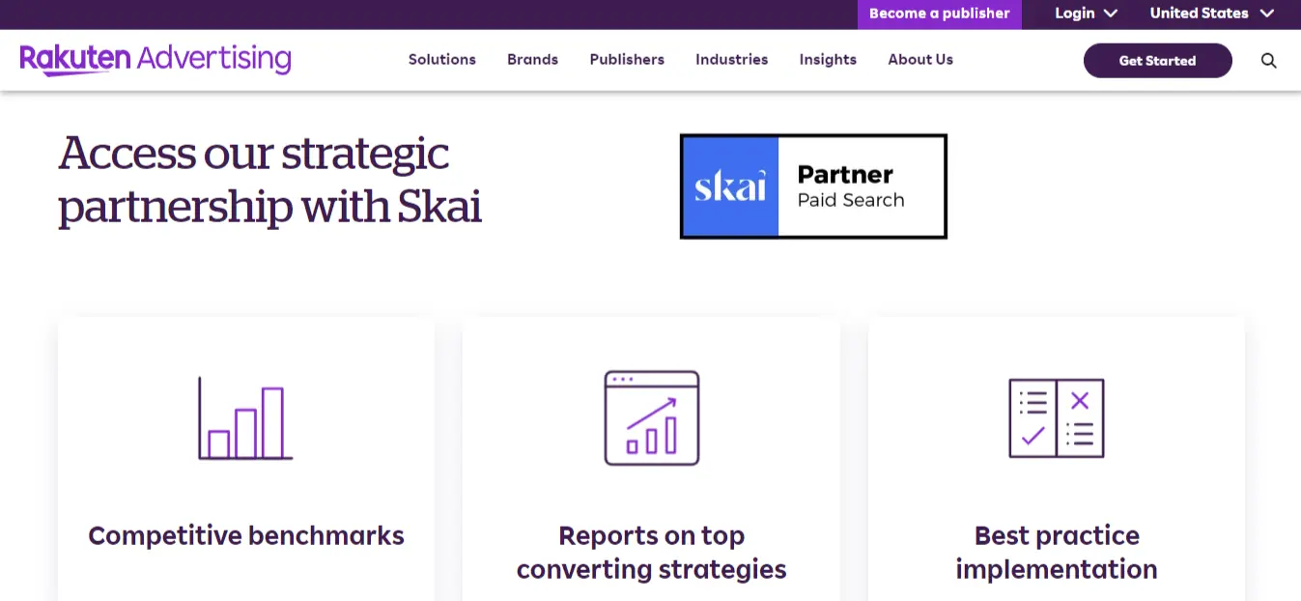Click the browser growth chart icon
Screen dimensions: 1301x601
(x=652, y=418)
